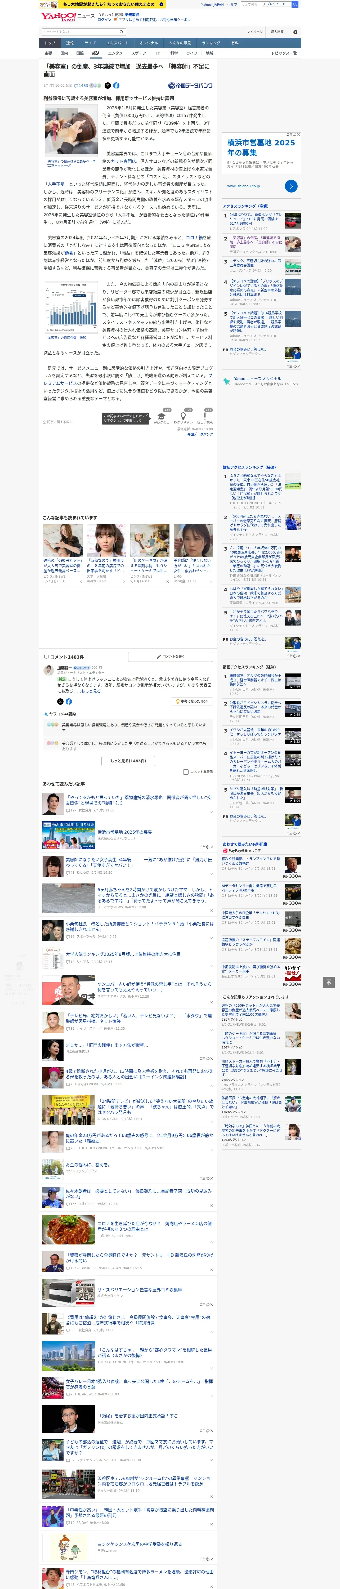The height and width of the screenshot is (1589, 340).
Task: Open 購入履歴 link
Action: coord(277,32)
